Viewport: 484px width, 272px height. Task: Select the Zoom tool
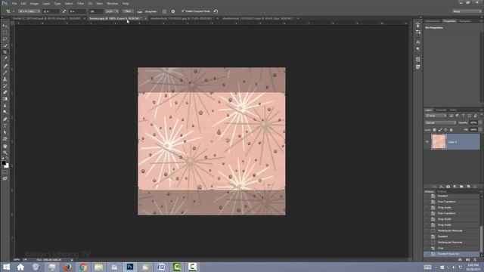pyautogui.click(x=5, y=153)
